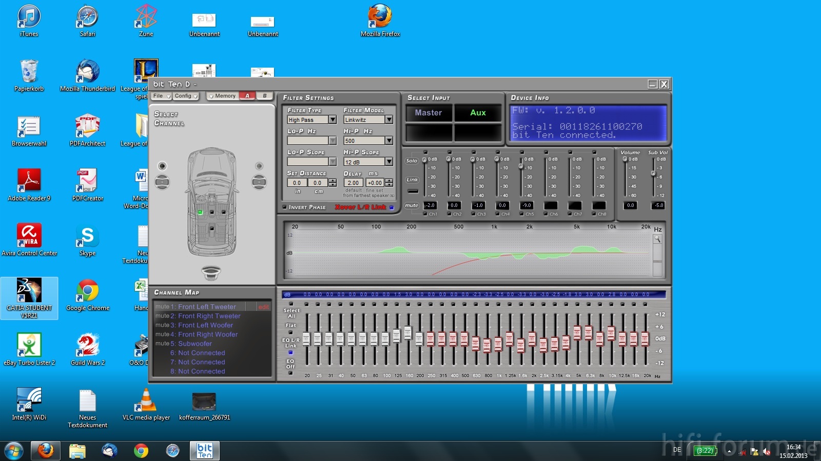Click the Sub Vol fader knob
This screenshot has width=821, height=461.
coord(653,173)
